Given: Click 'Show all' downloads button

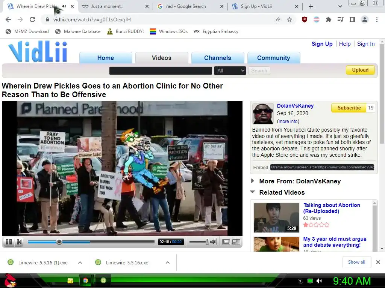Looking at the screenshot, I should 356,262.
